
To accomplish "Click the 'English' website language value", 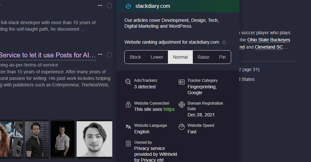I will pos(142,132).
